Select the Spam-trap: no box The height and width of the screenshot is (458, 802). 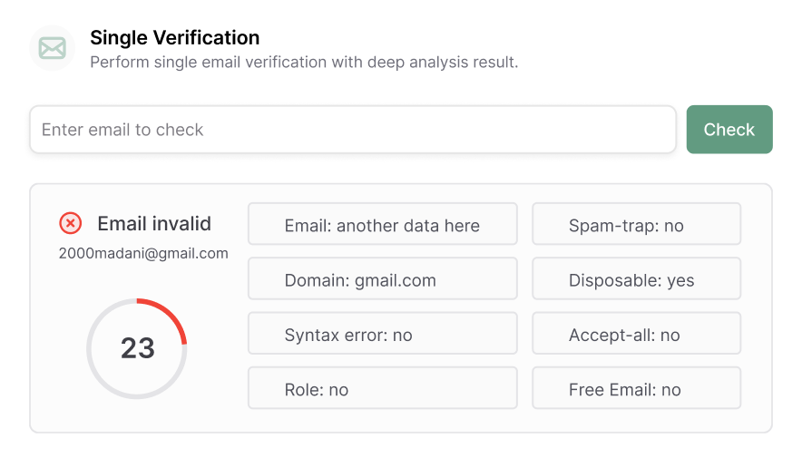636,224
